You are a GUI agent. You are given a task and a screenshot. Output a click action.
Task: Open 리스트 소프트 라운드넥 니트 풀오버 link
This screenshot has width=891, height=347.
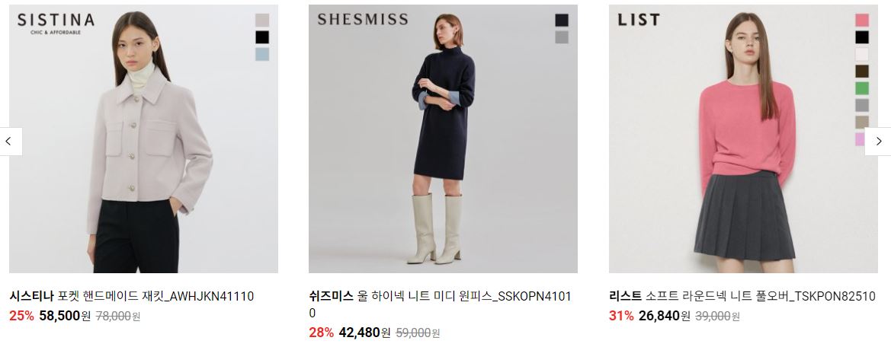(x=742, y=296)
